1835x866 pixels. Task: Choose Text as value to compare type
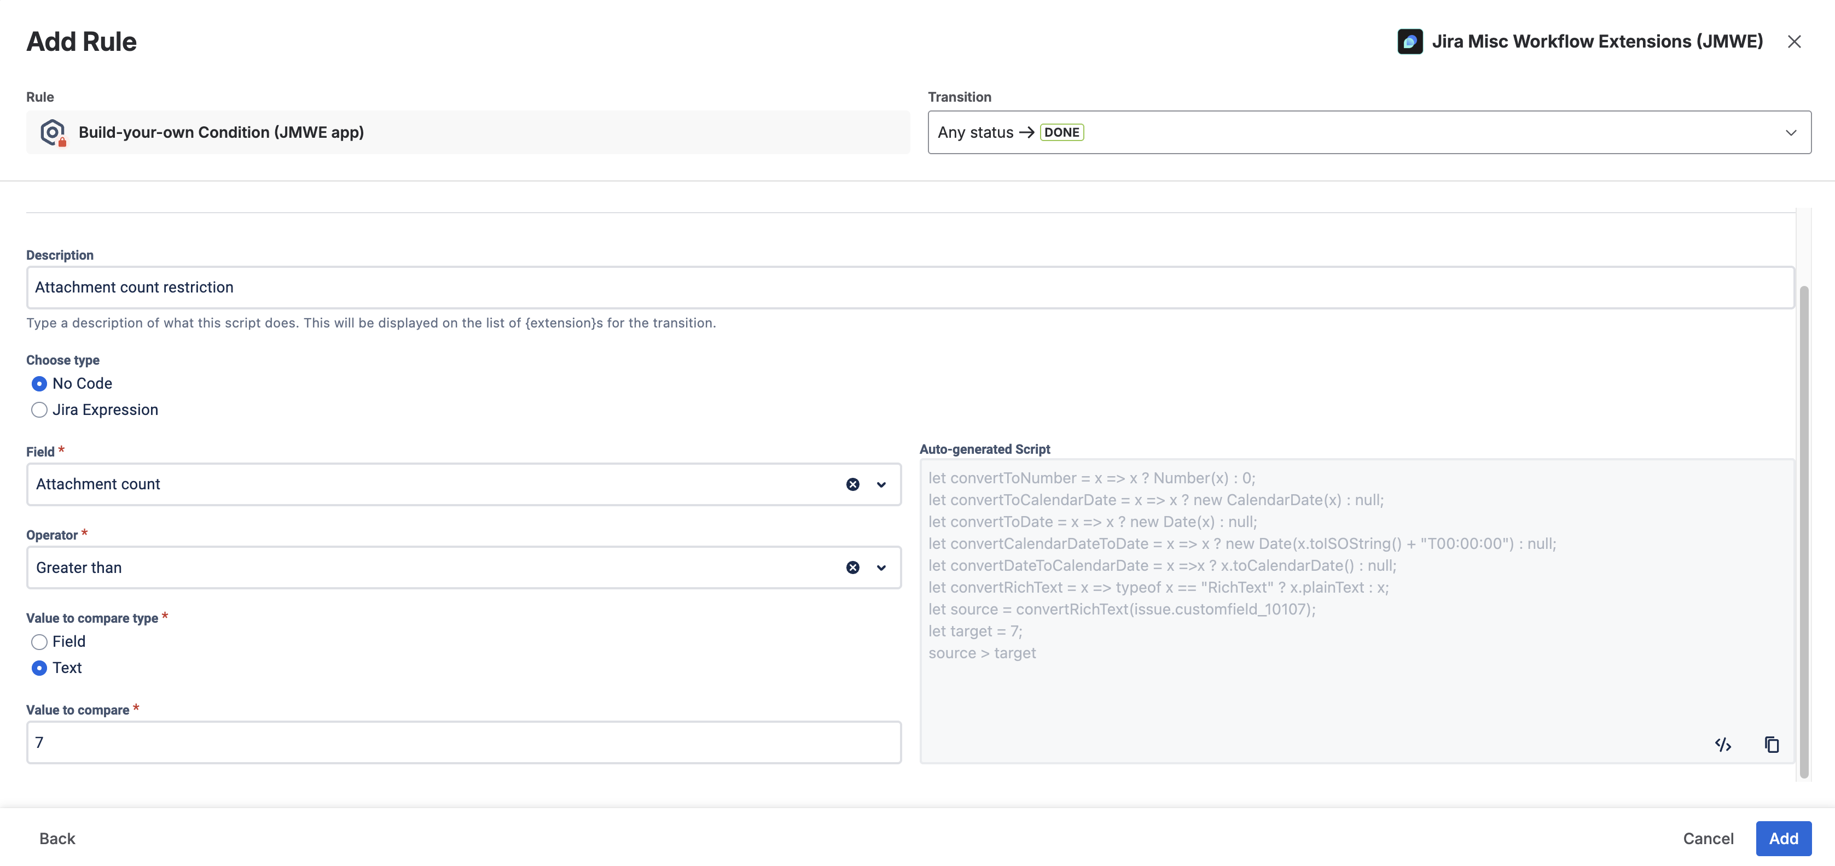click(39, 668)
